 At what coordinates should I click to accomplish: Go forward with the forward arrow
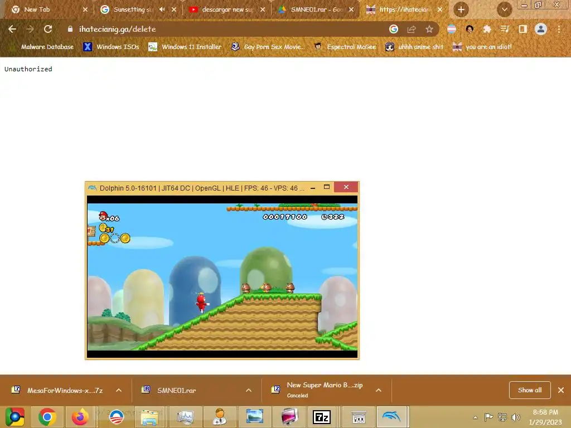(30, 29)
